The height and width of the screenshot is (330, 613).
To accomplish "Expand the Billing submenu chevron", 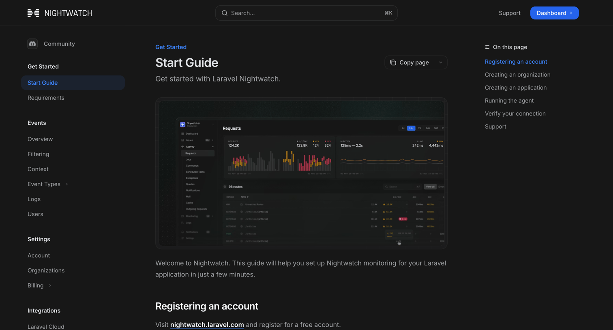I will [50, 285].
